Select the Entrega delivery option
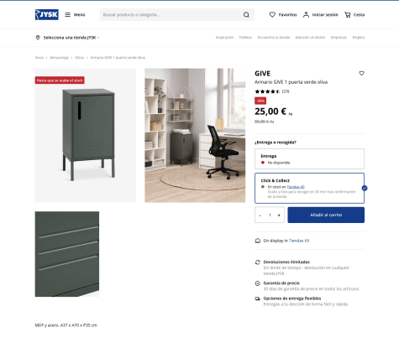The width and height of the screenshot is (399, 337). tap(309, 158)
